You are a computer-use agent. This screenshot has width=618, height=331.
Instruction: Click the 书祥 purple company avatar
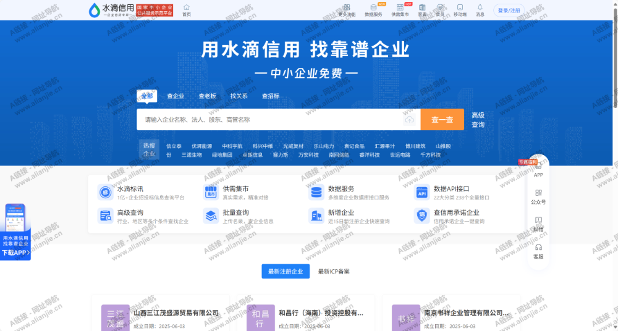[406, 317]
